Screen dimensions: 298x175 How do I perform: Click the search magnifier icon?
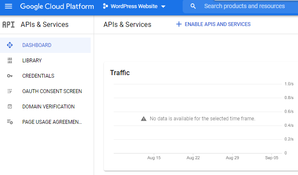point(193,6)
